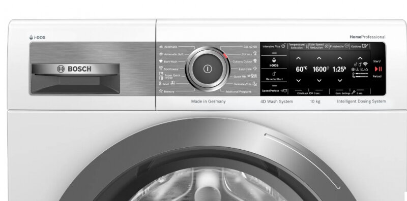
Task: Tap the red Start/Pause play icon
Action: point(378,69)
